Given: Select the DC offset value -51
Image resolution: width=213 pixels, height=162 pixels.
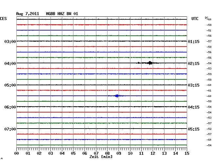Looking at the screenshot, I should click(209, 30).
